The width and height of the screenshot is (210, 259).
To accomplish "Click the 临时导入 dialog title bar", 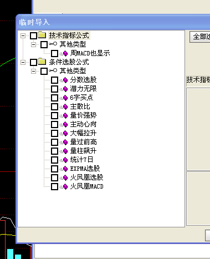I will (113, 22).
